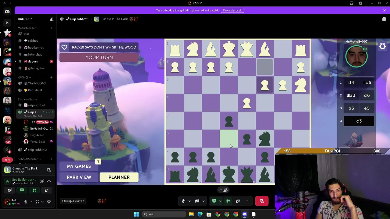Open soundboard button in voice panel
Image resolution: width=390 pixels, height=219 pixels.
47,190
